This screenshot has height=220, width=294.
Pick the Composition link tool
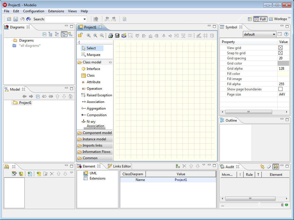click(96, 115)
